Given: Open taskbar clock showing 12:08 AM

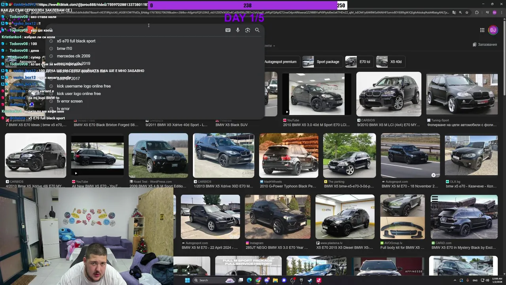Looking at the screenshot, I should tap(497, 280).
